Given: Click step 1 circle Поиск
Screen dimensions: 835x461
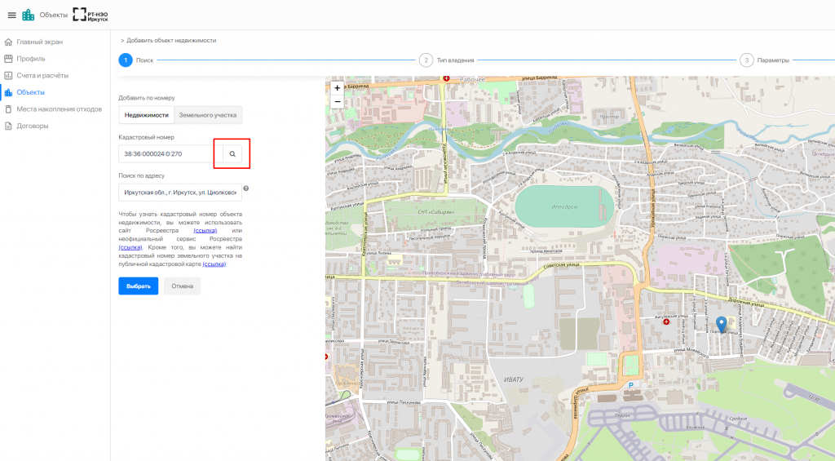Looking at the screenshot, I should pyautogui.click(x=126, y=60).
